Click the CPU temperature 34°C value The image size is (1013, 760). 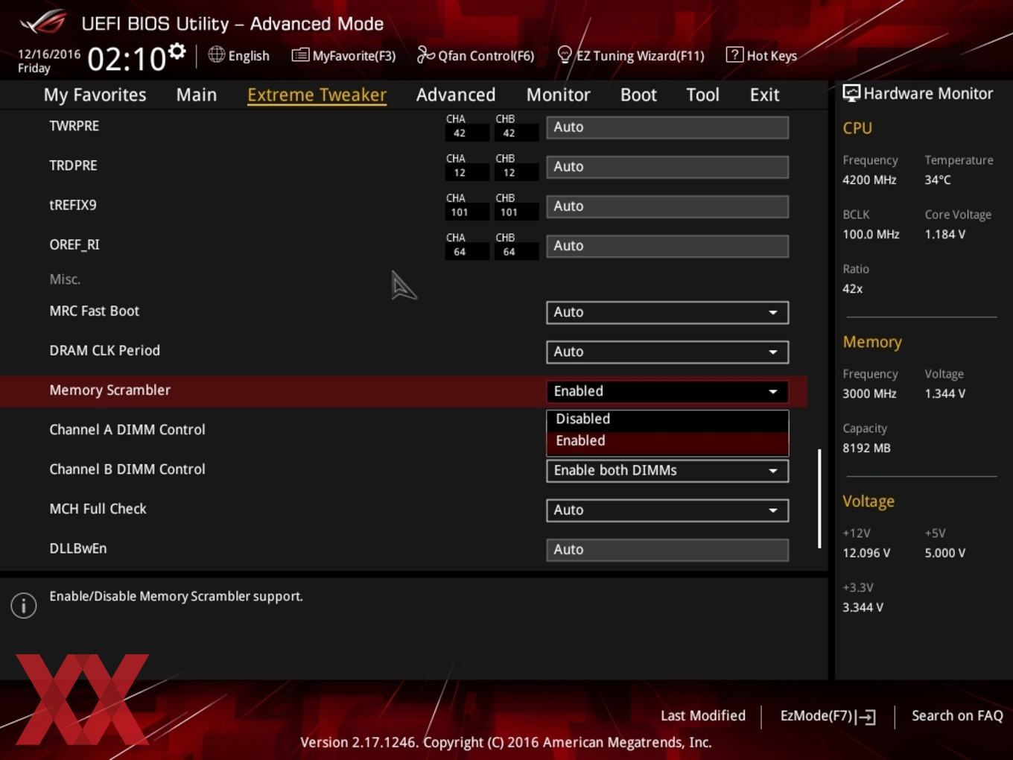coord(938,180)
